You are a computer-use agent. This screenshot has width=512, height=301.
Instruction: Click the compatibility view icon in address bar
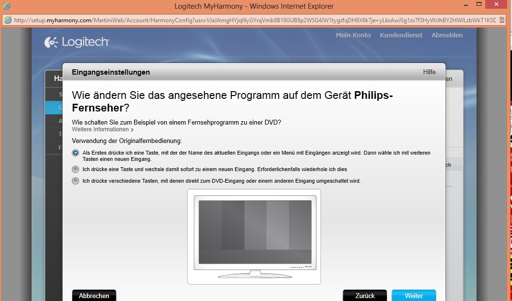pyautogui.click(x=503, y=20)
